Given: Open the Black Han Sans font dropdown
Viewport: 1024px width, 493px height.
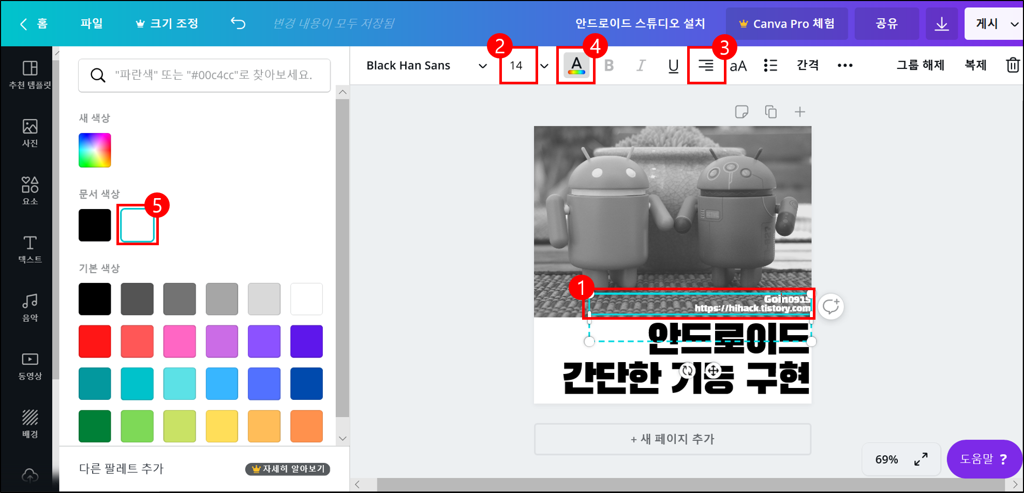Looking at the screenshot, I should 424,65.
